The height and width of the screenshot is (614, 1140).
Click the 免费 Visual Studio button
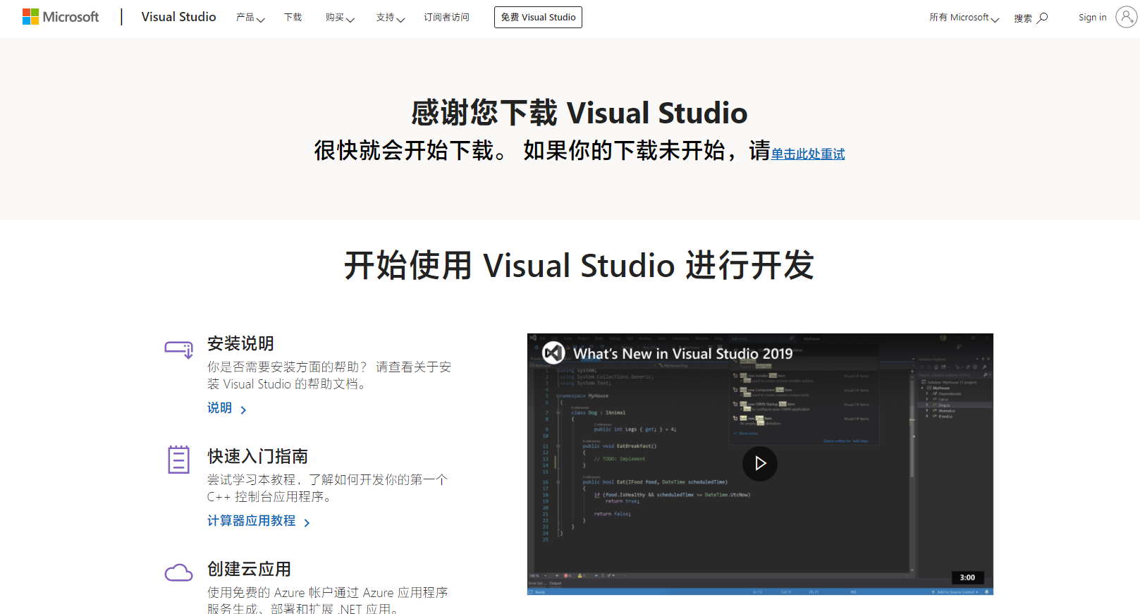538,17
